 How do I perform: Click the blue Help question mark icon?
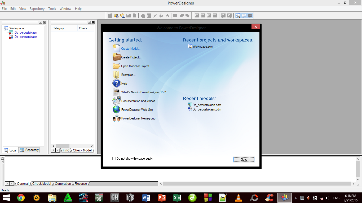(117, 83)
